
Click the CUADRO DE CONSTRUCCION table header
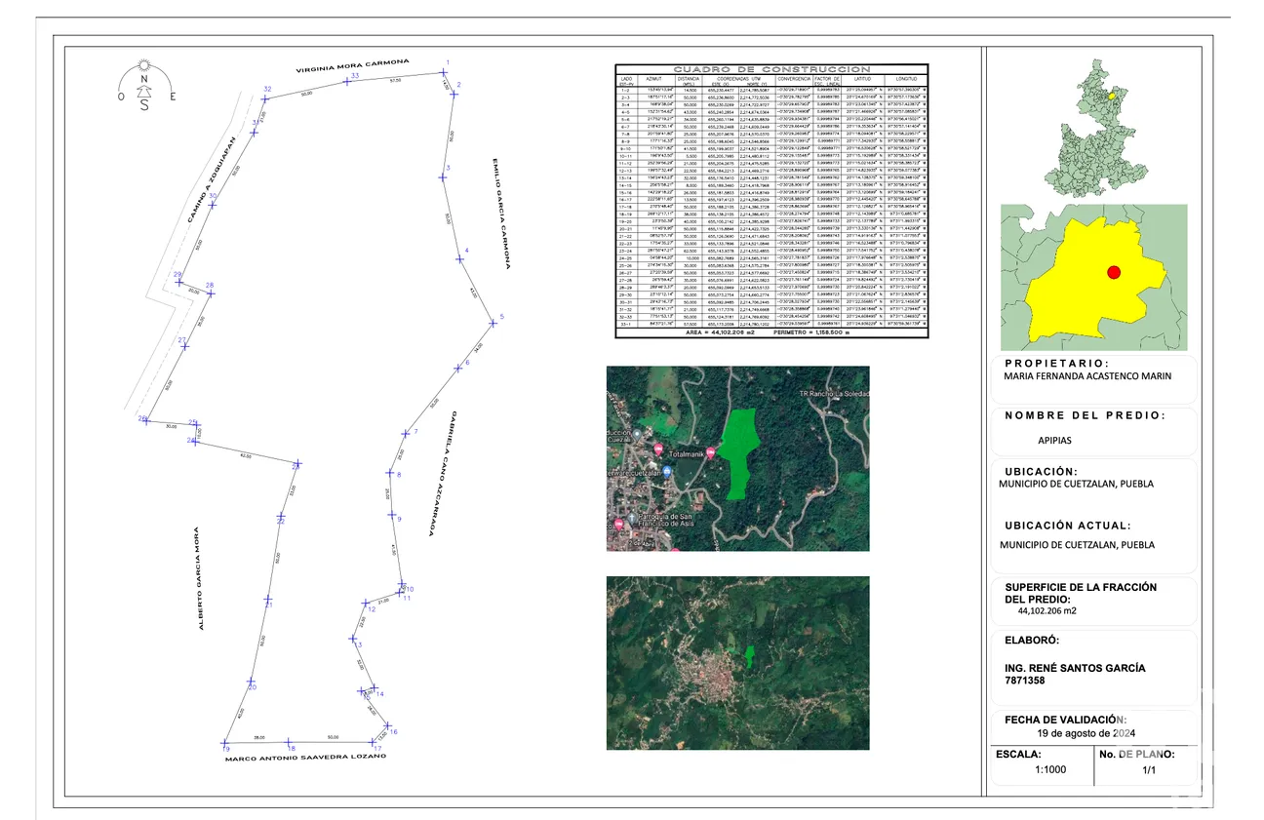click(x=771, y=69)
